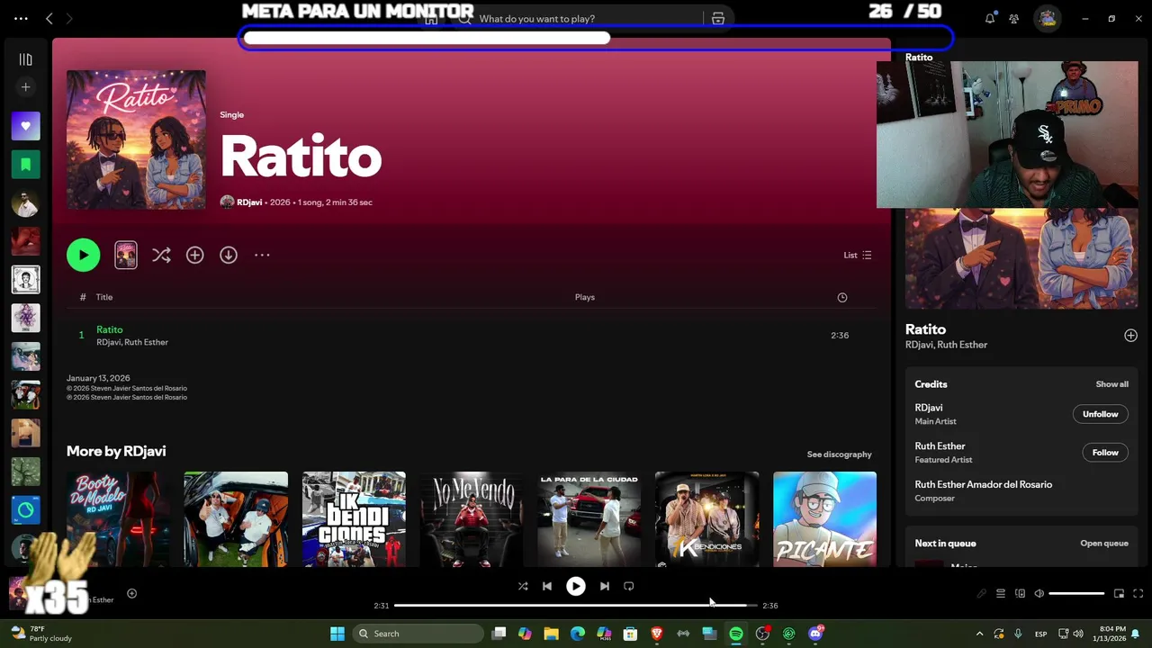Click the album preview thumbnail beside play button
1152x648 pixels.
pyautogui.click(x=126, y=255)
